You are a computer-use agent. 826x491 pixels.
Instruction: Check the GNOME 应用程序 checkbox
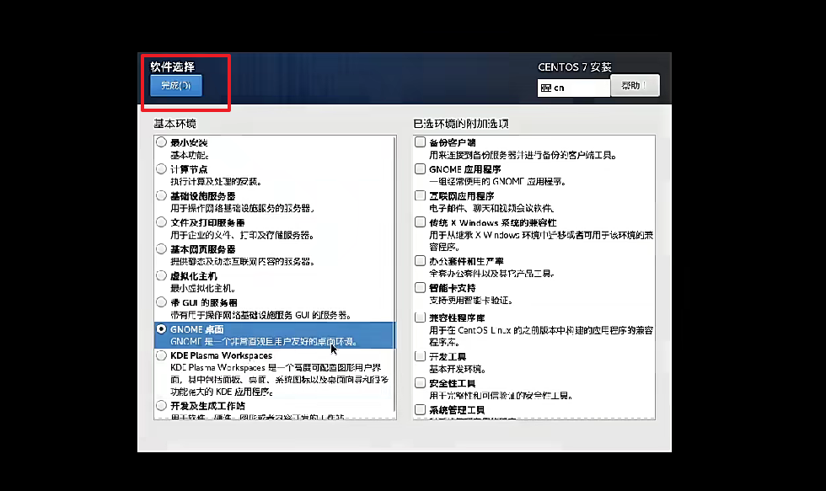point(420,169)
